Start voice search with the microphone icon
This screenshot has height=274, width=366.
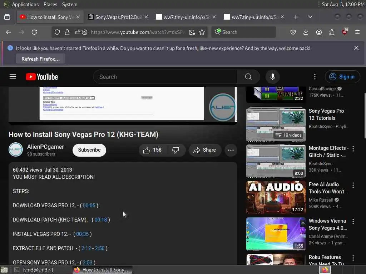point(272,77)
